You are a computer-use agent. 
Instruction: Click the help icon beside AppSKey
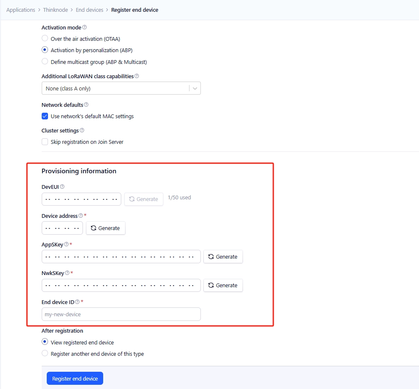tap(66, 244)
